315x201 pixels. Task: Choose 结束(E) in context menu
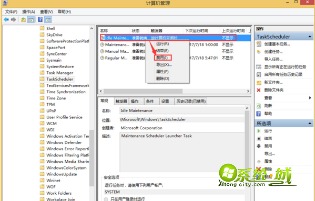(167, 51)
